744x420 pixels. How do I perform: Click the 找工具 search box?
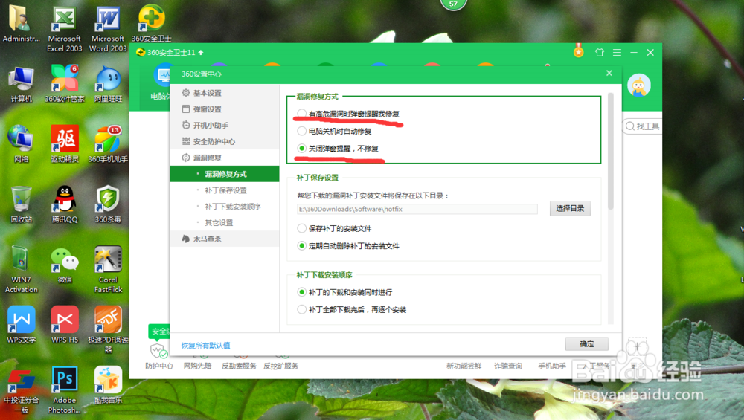[642, 126]
